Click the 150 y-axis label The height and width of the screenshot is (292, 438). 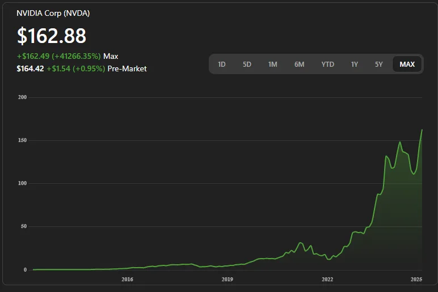tap(22, 140)
